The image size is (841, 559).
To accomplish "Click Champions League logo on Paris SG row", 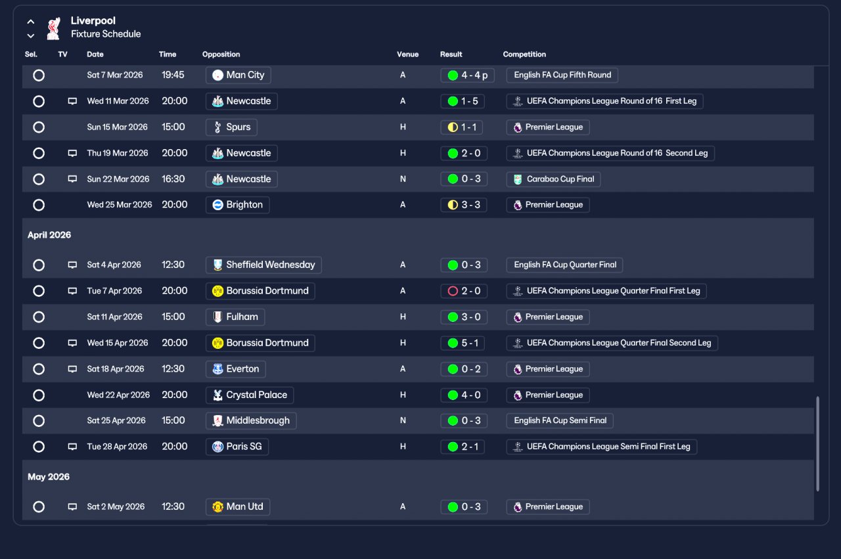I will click(518, 447).
